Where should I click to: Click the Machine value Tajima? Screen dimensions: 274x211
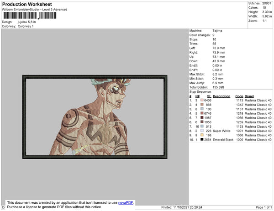pyautogui.click(x=217, y=30)
